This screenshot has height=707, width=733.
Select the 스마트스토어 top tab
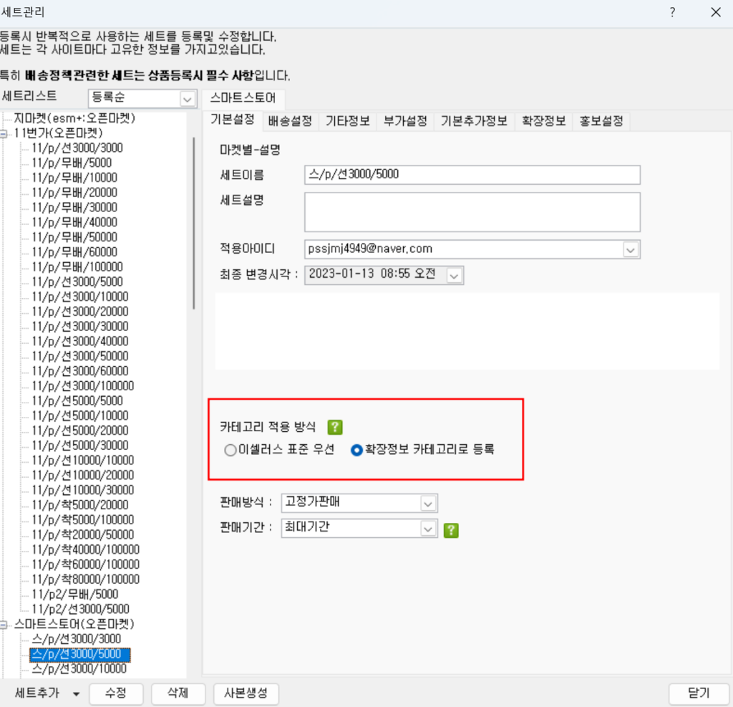click(243, 98)
